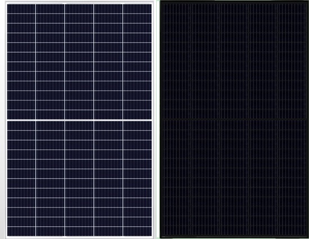Select the middle column of the blue panel's top half
Screen dimensions: 309x239
79,62
